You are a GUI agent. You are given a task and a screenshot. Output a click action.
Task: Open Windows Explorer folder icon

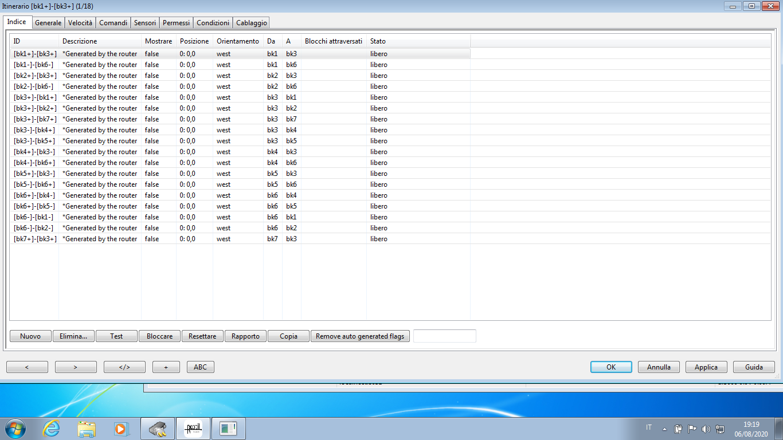click(87, 428)
